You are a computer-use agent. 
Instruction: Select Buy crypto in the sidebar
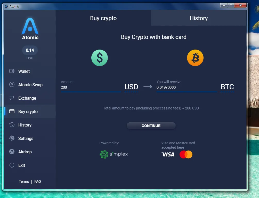(x=30, y=112)
